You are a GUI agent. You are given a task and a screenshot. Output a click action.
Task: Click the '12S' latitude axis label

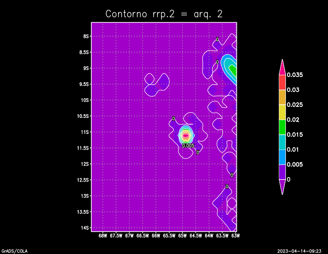click(x=85, y=164)
